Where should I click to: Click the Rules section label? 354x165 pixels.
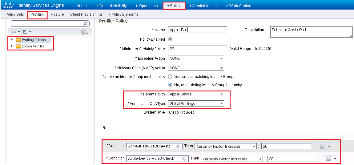[107, 127]
